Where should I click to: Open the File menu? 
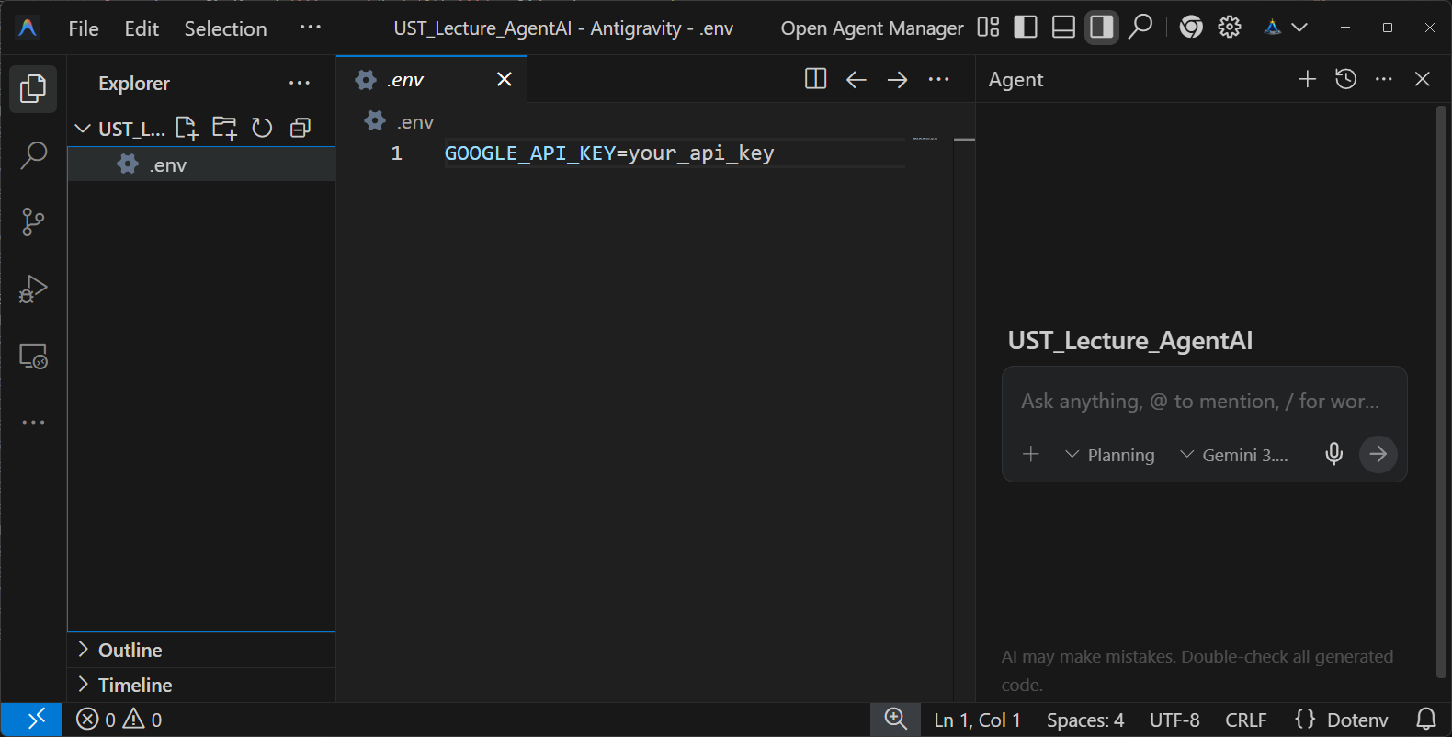point(84,28)
